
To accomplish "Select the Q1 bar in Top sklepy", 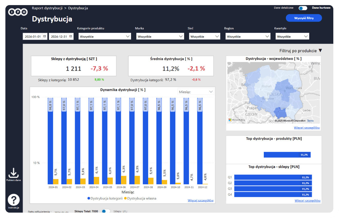I will (273, 177).
